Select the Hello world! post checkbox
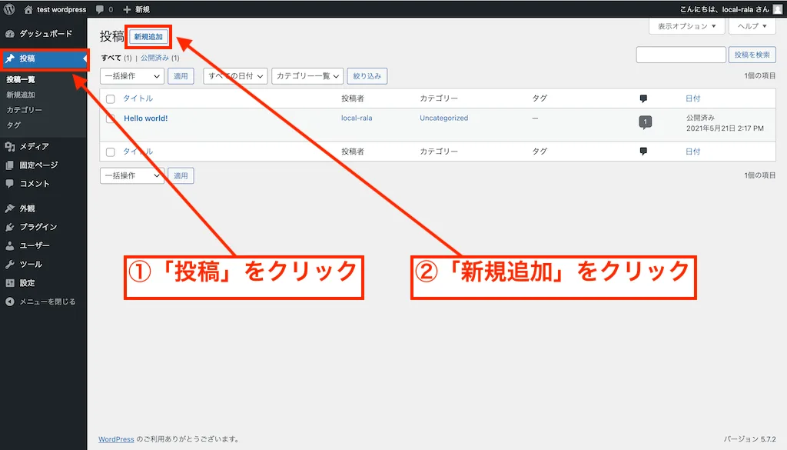 tap(111, 119)
